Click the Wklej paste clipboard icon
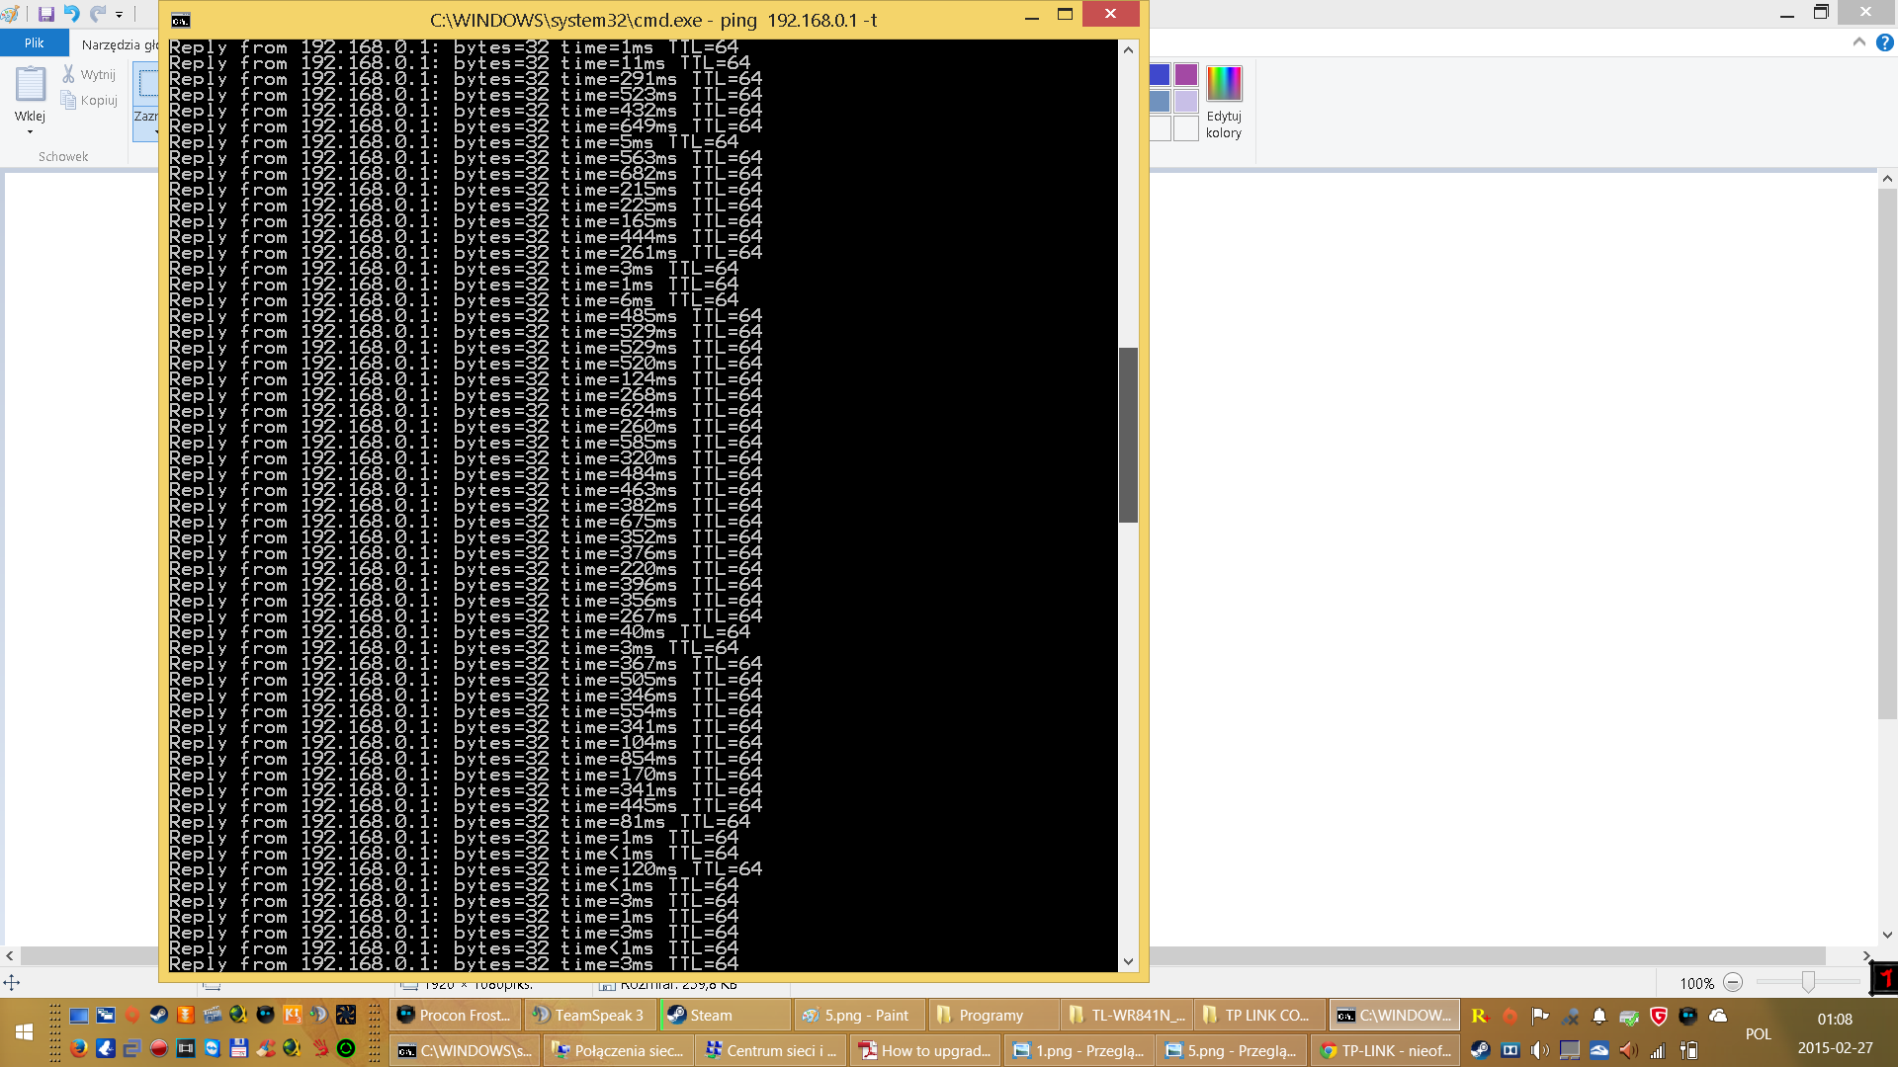The image size is (1898, 1067). (x=30, y=85)
